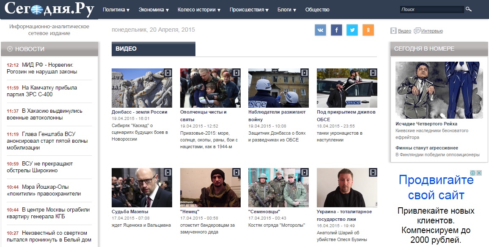Click the text В Финляндии победили оппозиционеры

[437, 155]
